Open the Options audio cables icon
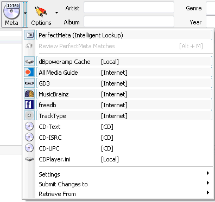This screenshot has height=202, width=215. click(x=41, y=12)
